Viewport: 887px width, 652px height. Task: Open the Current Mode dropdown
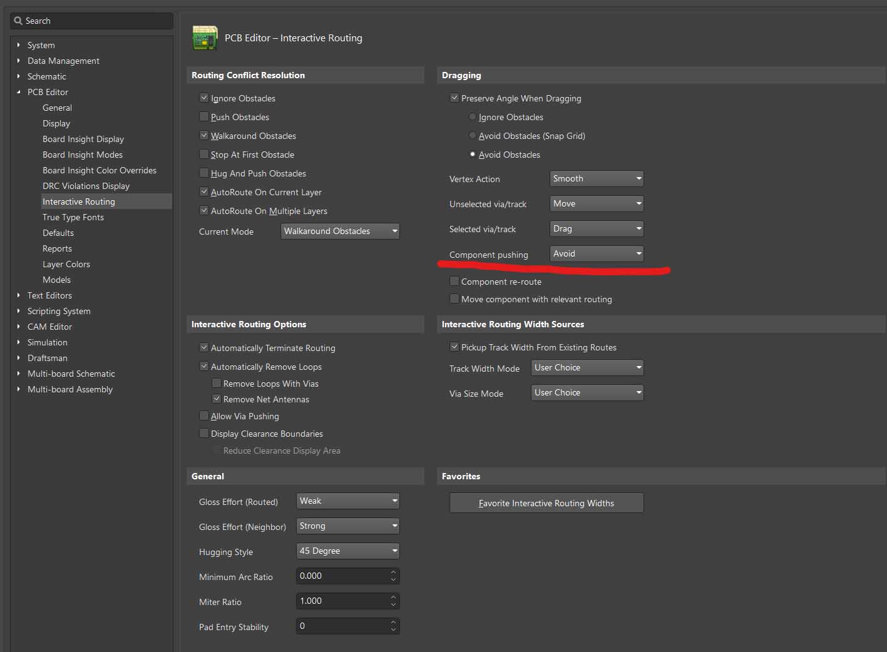340,231
